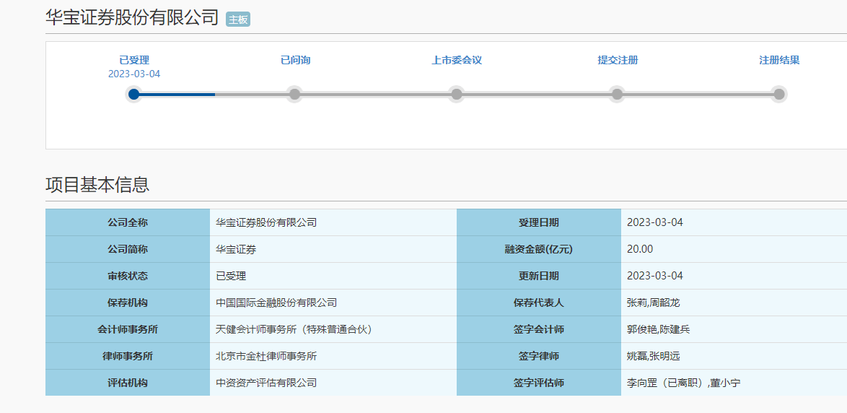The height and width of the screenshot is (413, 847).
Task: Click the 提交注册 stage circle marker
Action: 617,94
